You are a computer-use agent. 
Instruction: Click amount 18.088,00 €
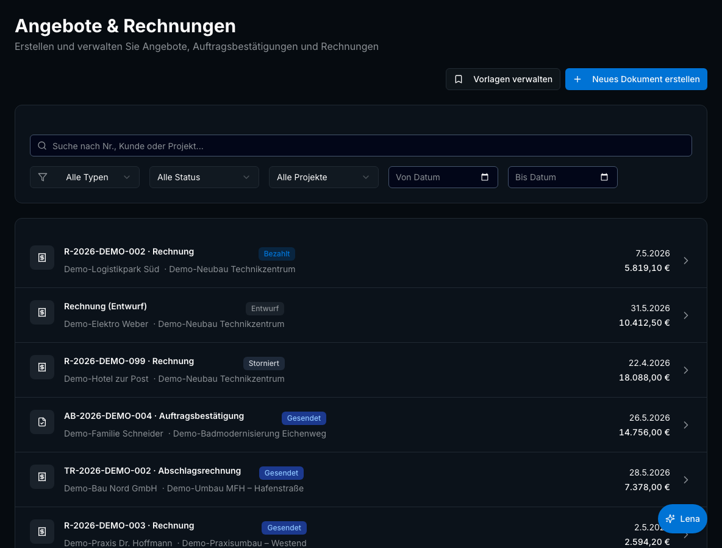[644, 378]
